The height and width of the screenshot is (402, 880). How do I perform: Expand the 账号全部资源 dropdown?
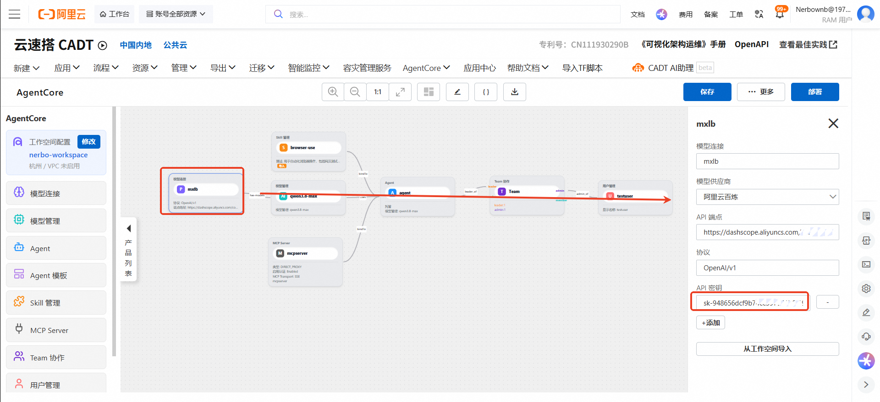pos(176,14)
